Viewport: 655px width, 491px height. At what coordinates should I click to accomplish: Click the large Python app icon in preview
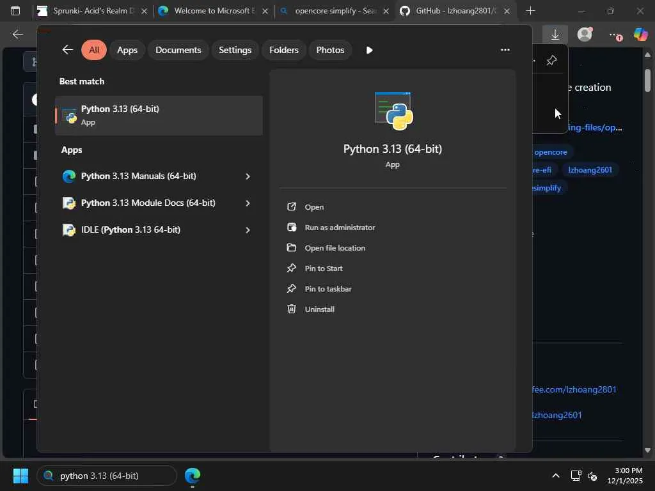click(394, 111)
